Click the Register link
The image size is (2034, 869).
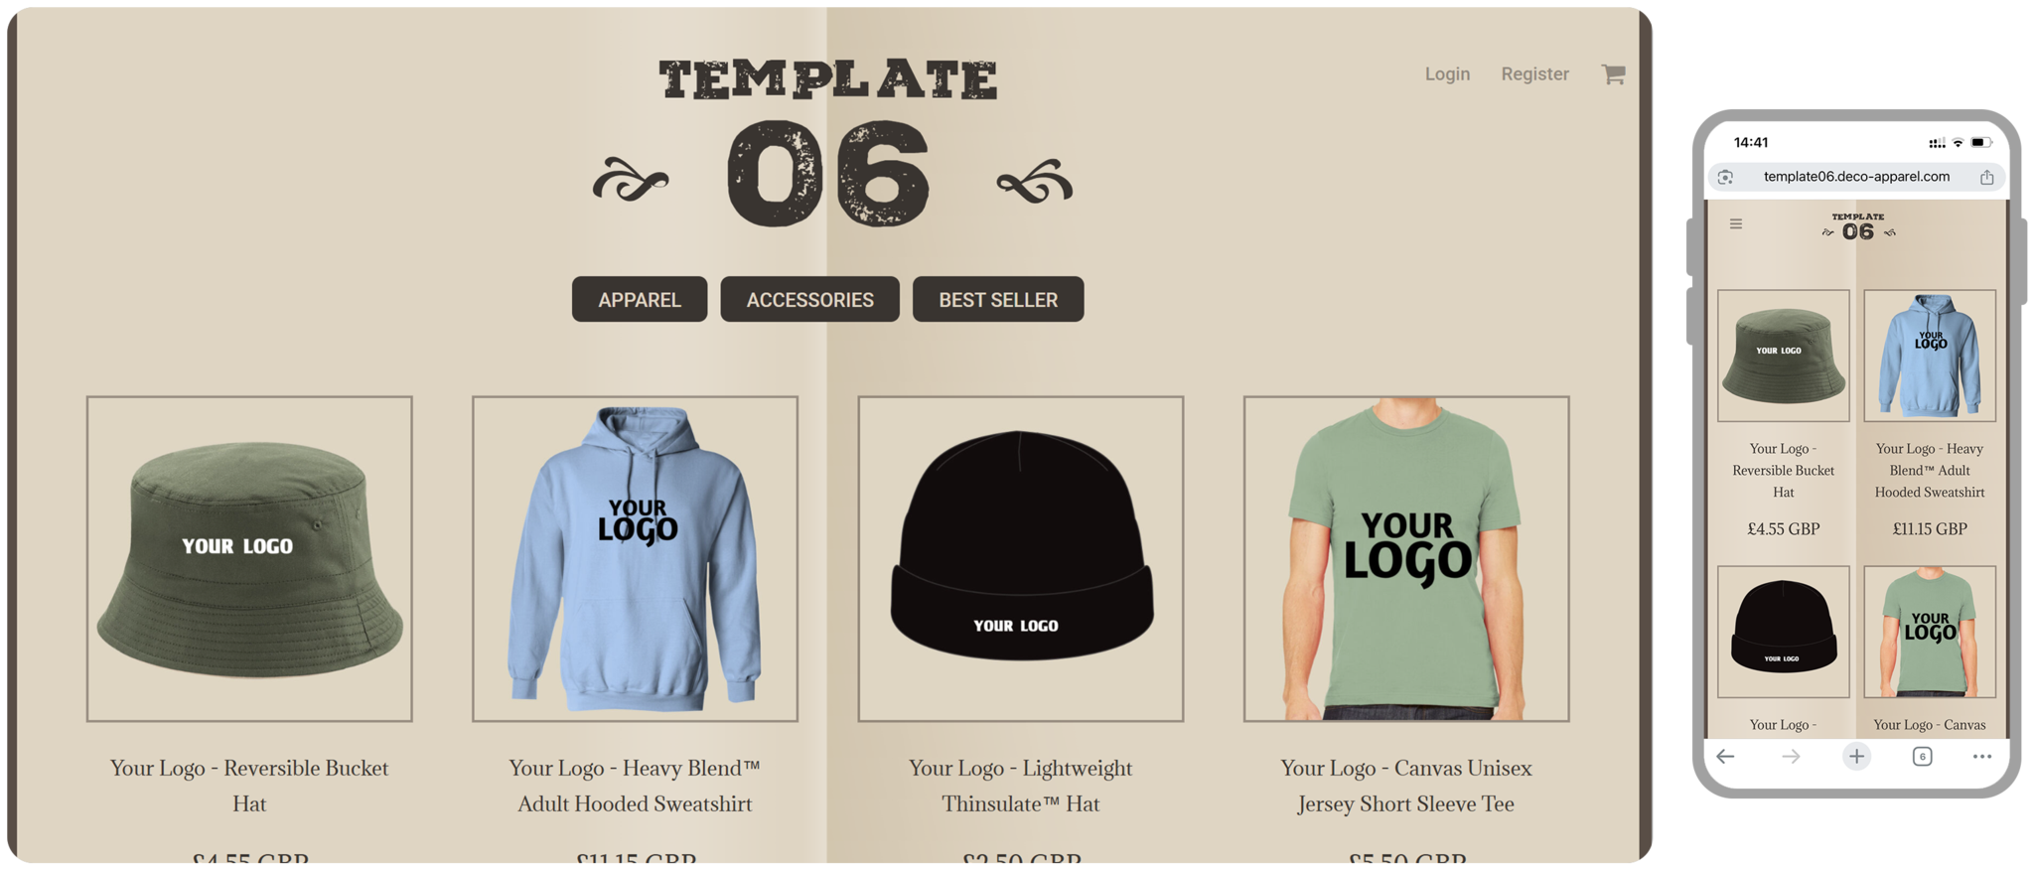pos(1534,73)
